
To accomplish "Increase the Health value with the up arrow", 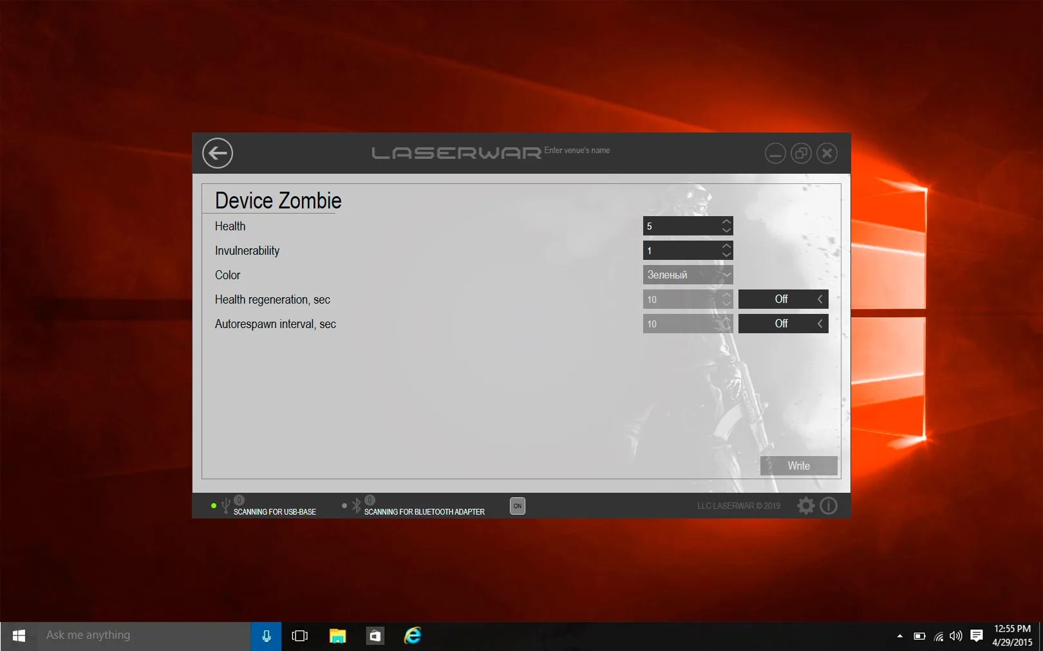I will 726,222.
